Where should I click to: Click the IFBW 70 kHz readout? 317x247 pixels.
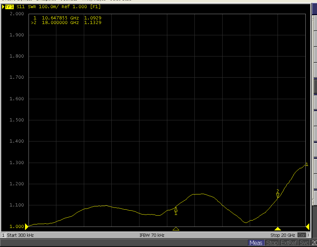point(152,235)
